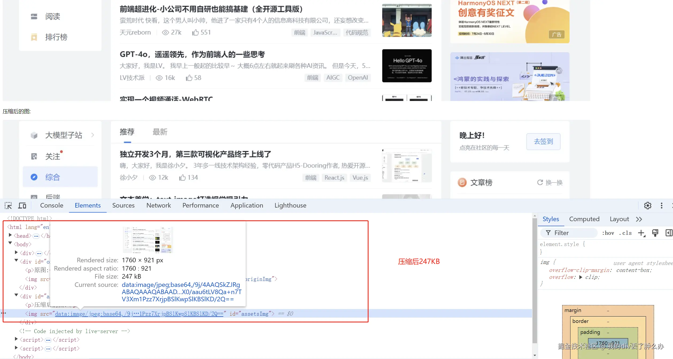This screenshot has width=673, height=359.
Task: Toggle the :hov element state button
Action: click(608, 233)
